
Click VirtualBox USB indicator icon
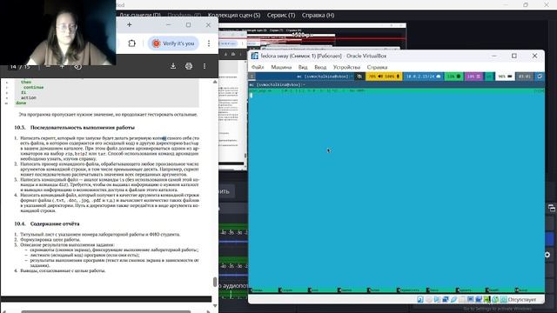(x=453, y=299)
